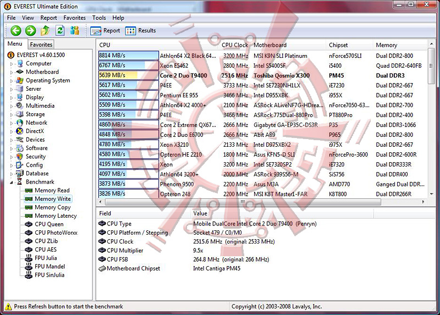The height and width of the screenshot is (315, 440).
Task: Switch to the Favorites tab
Action: (x=41, y=45)
